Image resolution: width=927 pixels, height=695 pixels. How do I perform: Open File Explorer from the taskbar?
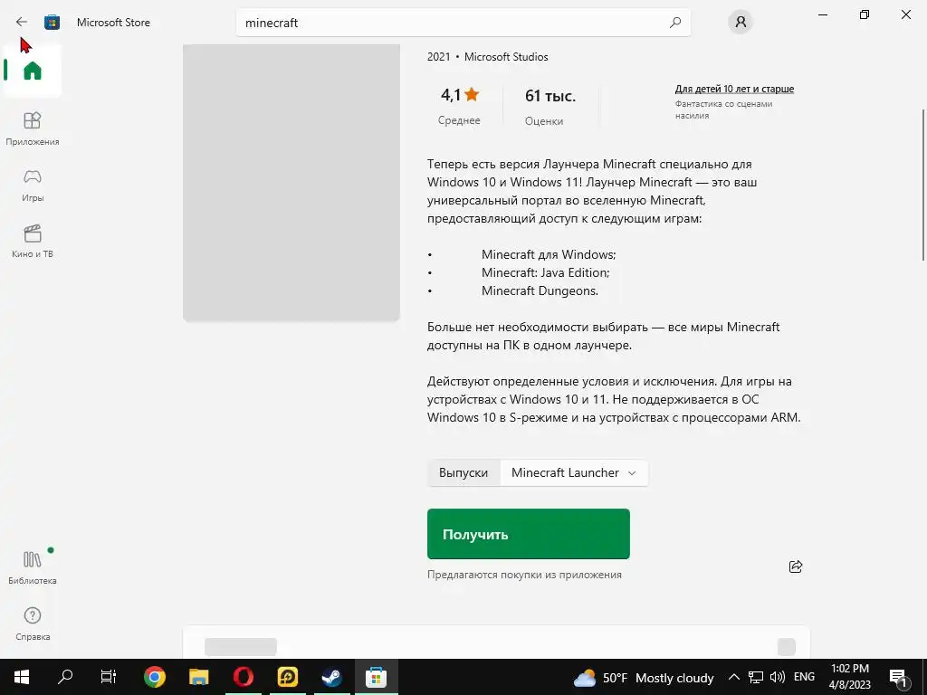coord(198,677)
